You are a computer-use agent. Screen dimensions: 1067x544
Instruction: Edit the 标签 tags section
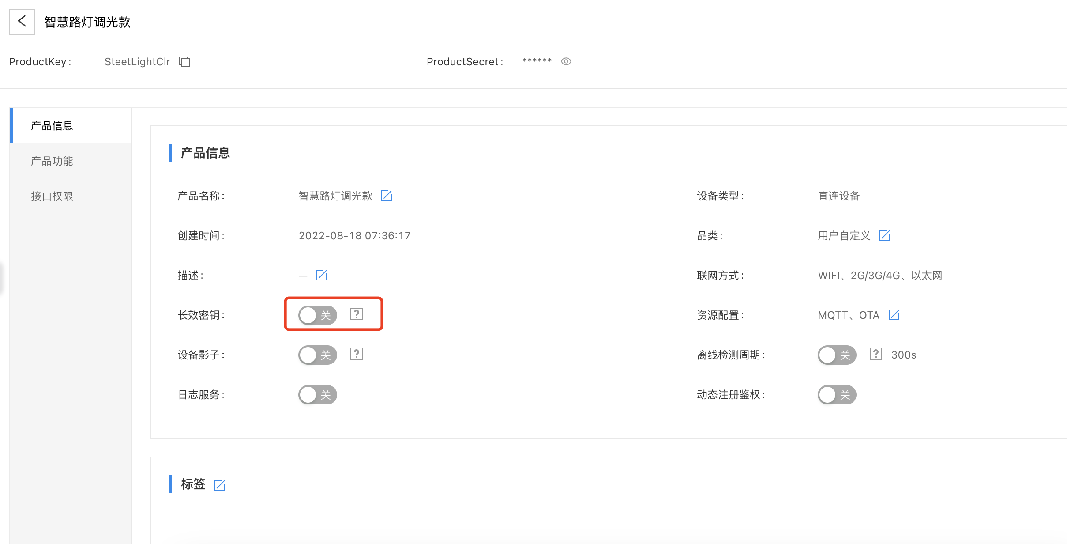[x=220, y=485]
